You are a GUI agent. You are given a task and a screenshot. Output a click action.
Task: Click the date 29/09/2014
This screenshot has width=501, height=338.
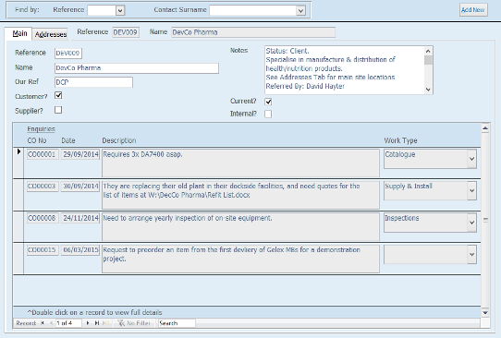(x=80, y=154)
